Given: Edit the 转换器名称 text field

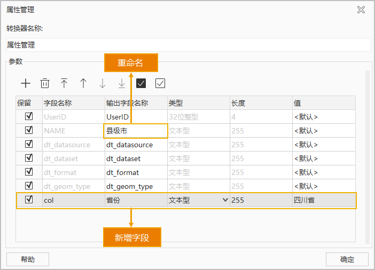Looking at the screenshot, I should (x=189, y=45).
